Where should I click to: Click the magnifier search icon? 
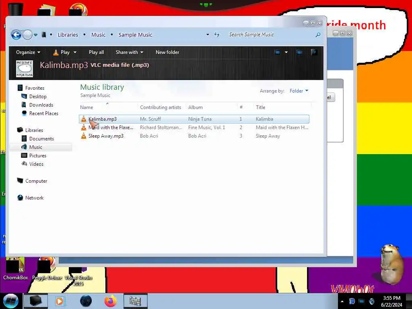318,35
